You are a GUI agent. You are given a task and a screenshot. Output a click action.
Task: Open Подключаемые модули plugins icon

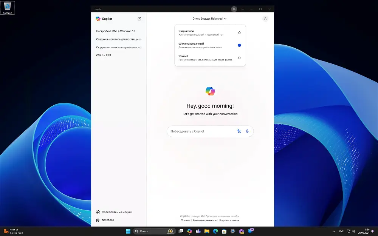pyautogui.click(x=98, y=212)
